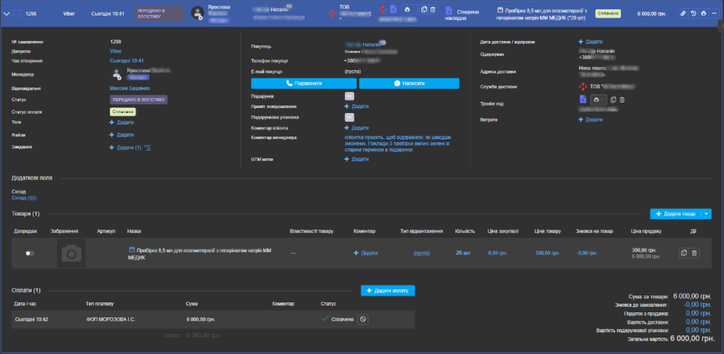Toggle the Допродаж switch for the product
This screenshot has height=354, width=724.
[x=30, y=253]
